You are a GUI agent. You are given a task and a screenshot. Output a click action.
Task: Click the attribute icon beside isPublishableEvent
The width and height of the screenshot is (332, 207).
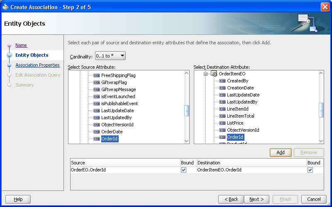click(x=97, y=103)
